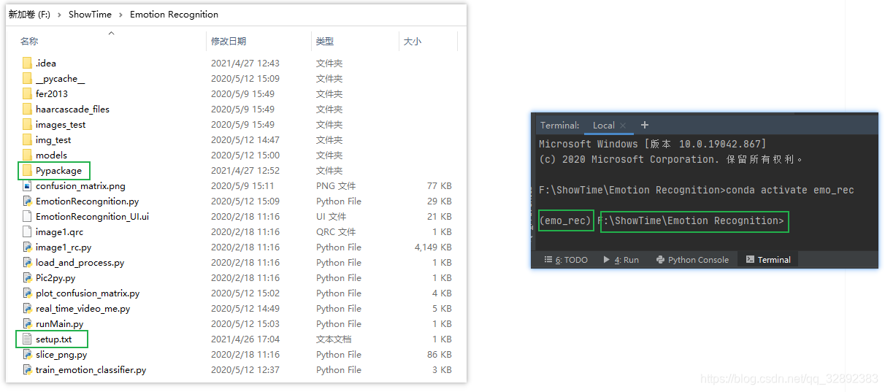Click the train_emotion_classifier.py file icon
Image resolution: width=885 pixels, height=392 pixels.
pyautogui.click(x=27, y=369)
